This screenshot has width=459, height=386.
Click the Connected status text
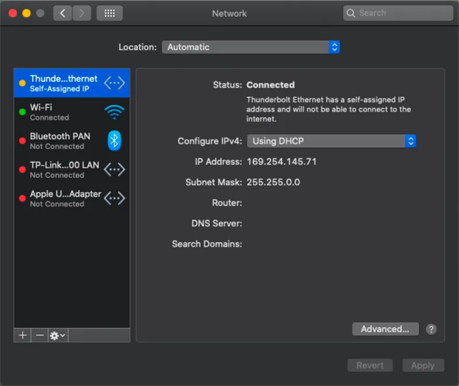click(x=271, y=85)
